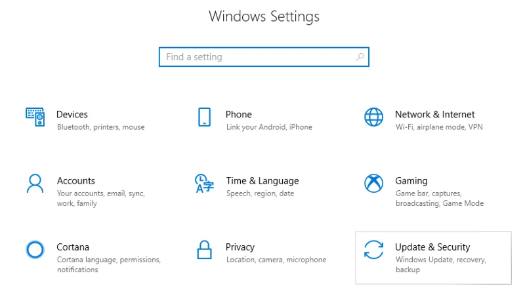Image resolution: width=525 pixels, height=301 pixels.
Task: Click the Phone handset icon
Action: tap(204, 117)
